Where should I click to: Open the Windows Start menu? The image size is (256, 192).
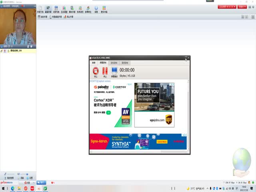point(3,188)
